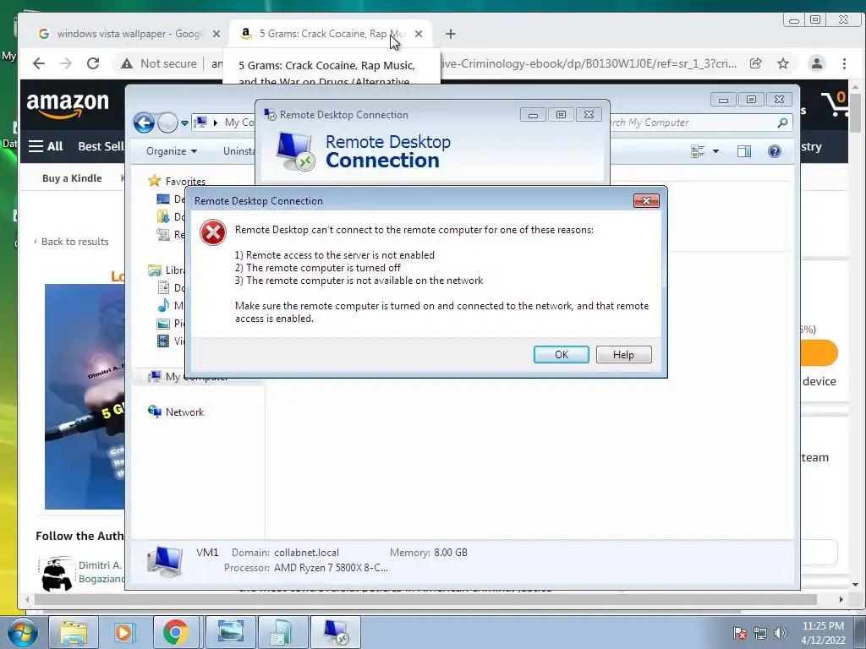Click the author photo thumbnail
Image resolution: width=866 pixels, height=649 pixels.
pyautogui.click(x=55, y=574)
